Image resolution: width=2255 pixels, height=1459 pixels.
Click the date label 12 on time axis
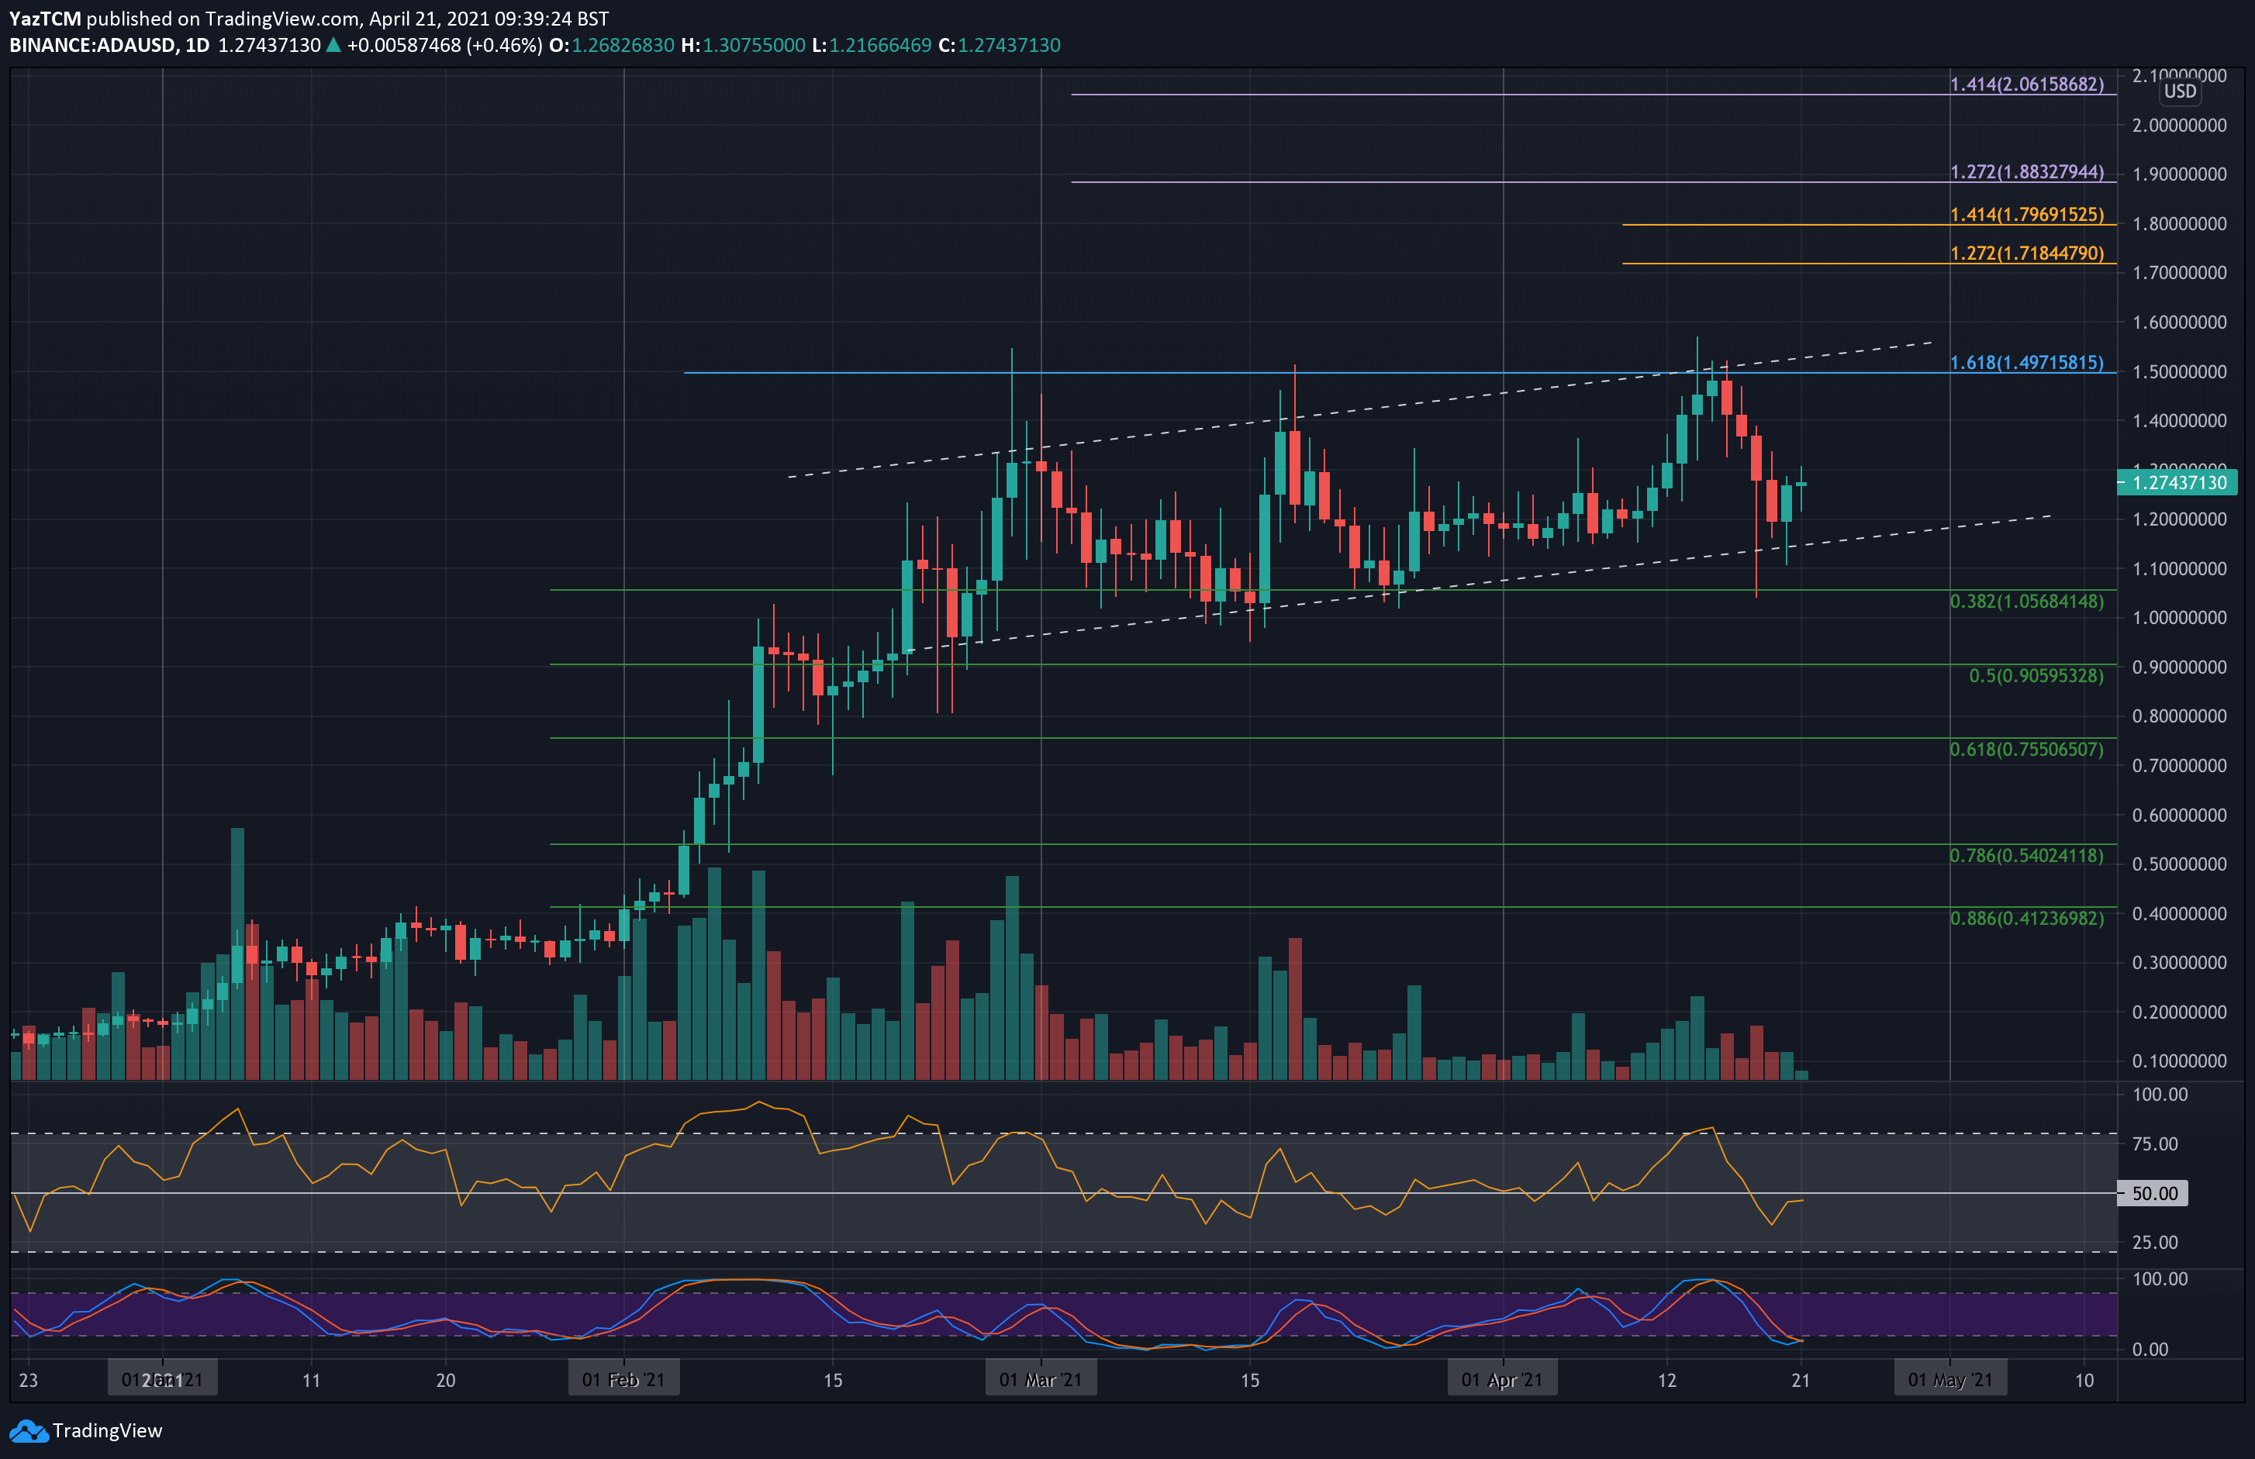[x=1666, y=1381]
